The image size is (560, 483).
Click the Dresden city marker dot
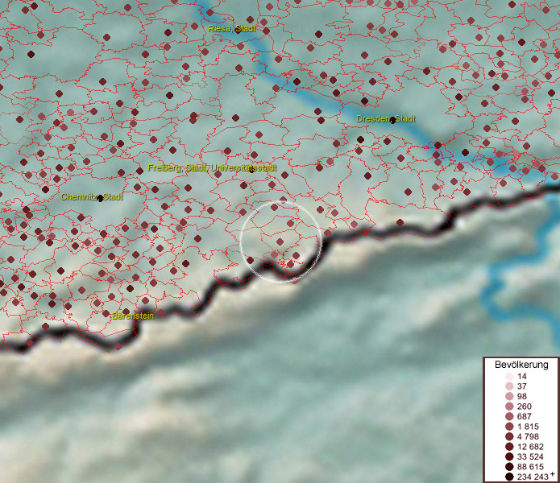(393, 120)
